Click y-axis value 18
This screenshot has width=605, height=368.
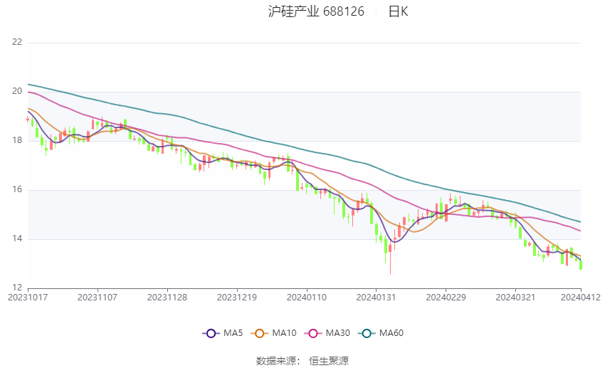17,140
